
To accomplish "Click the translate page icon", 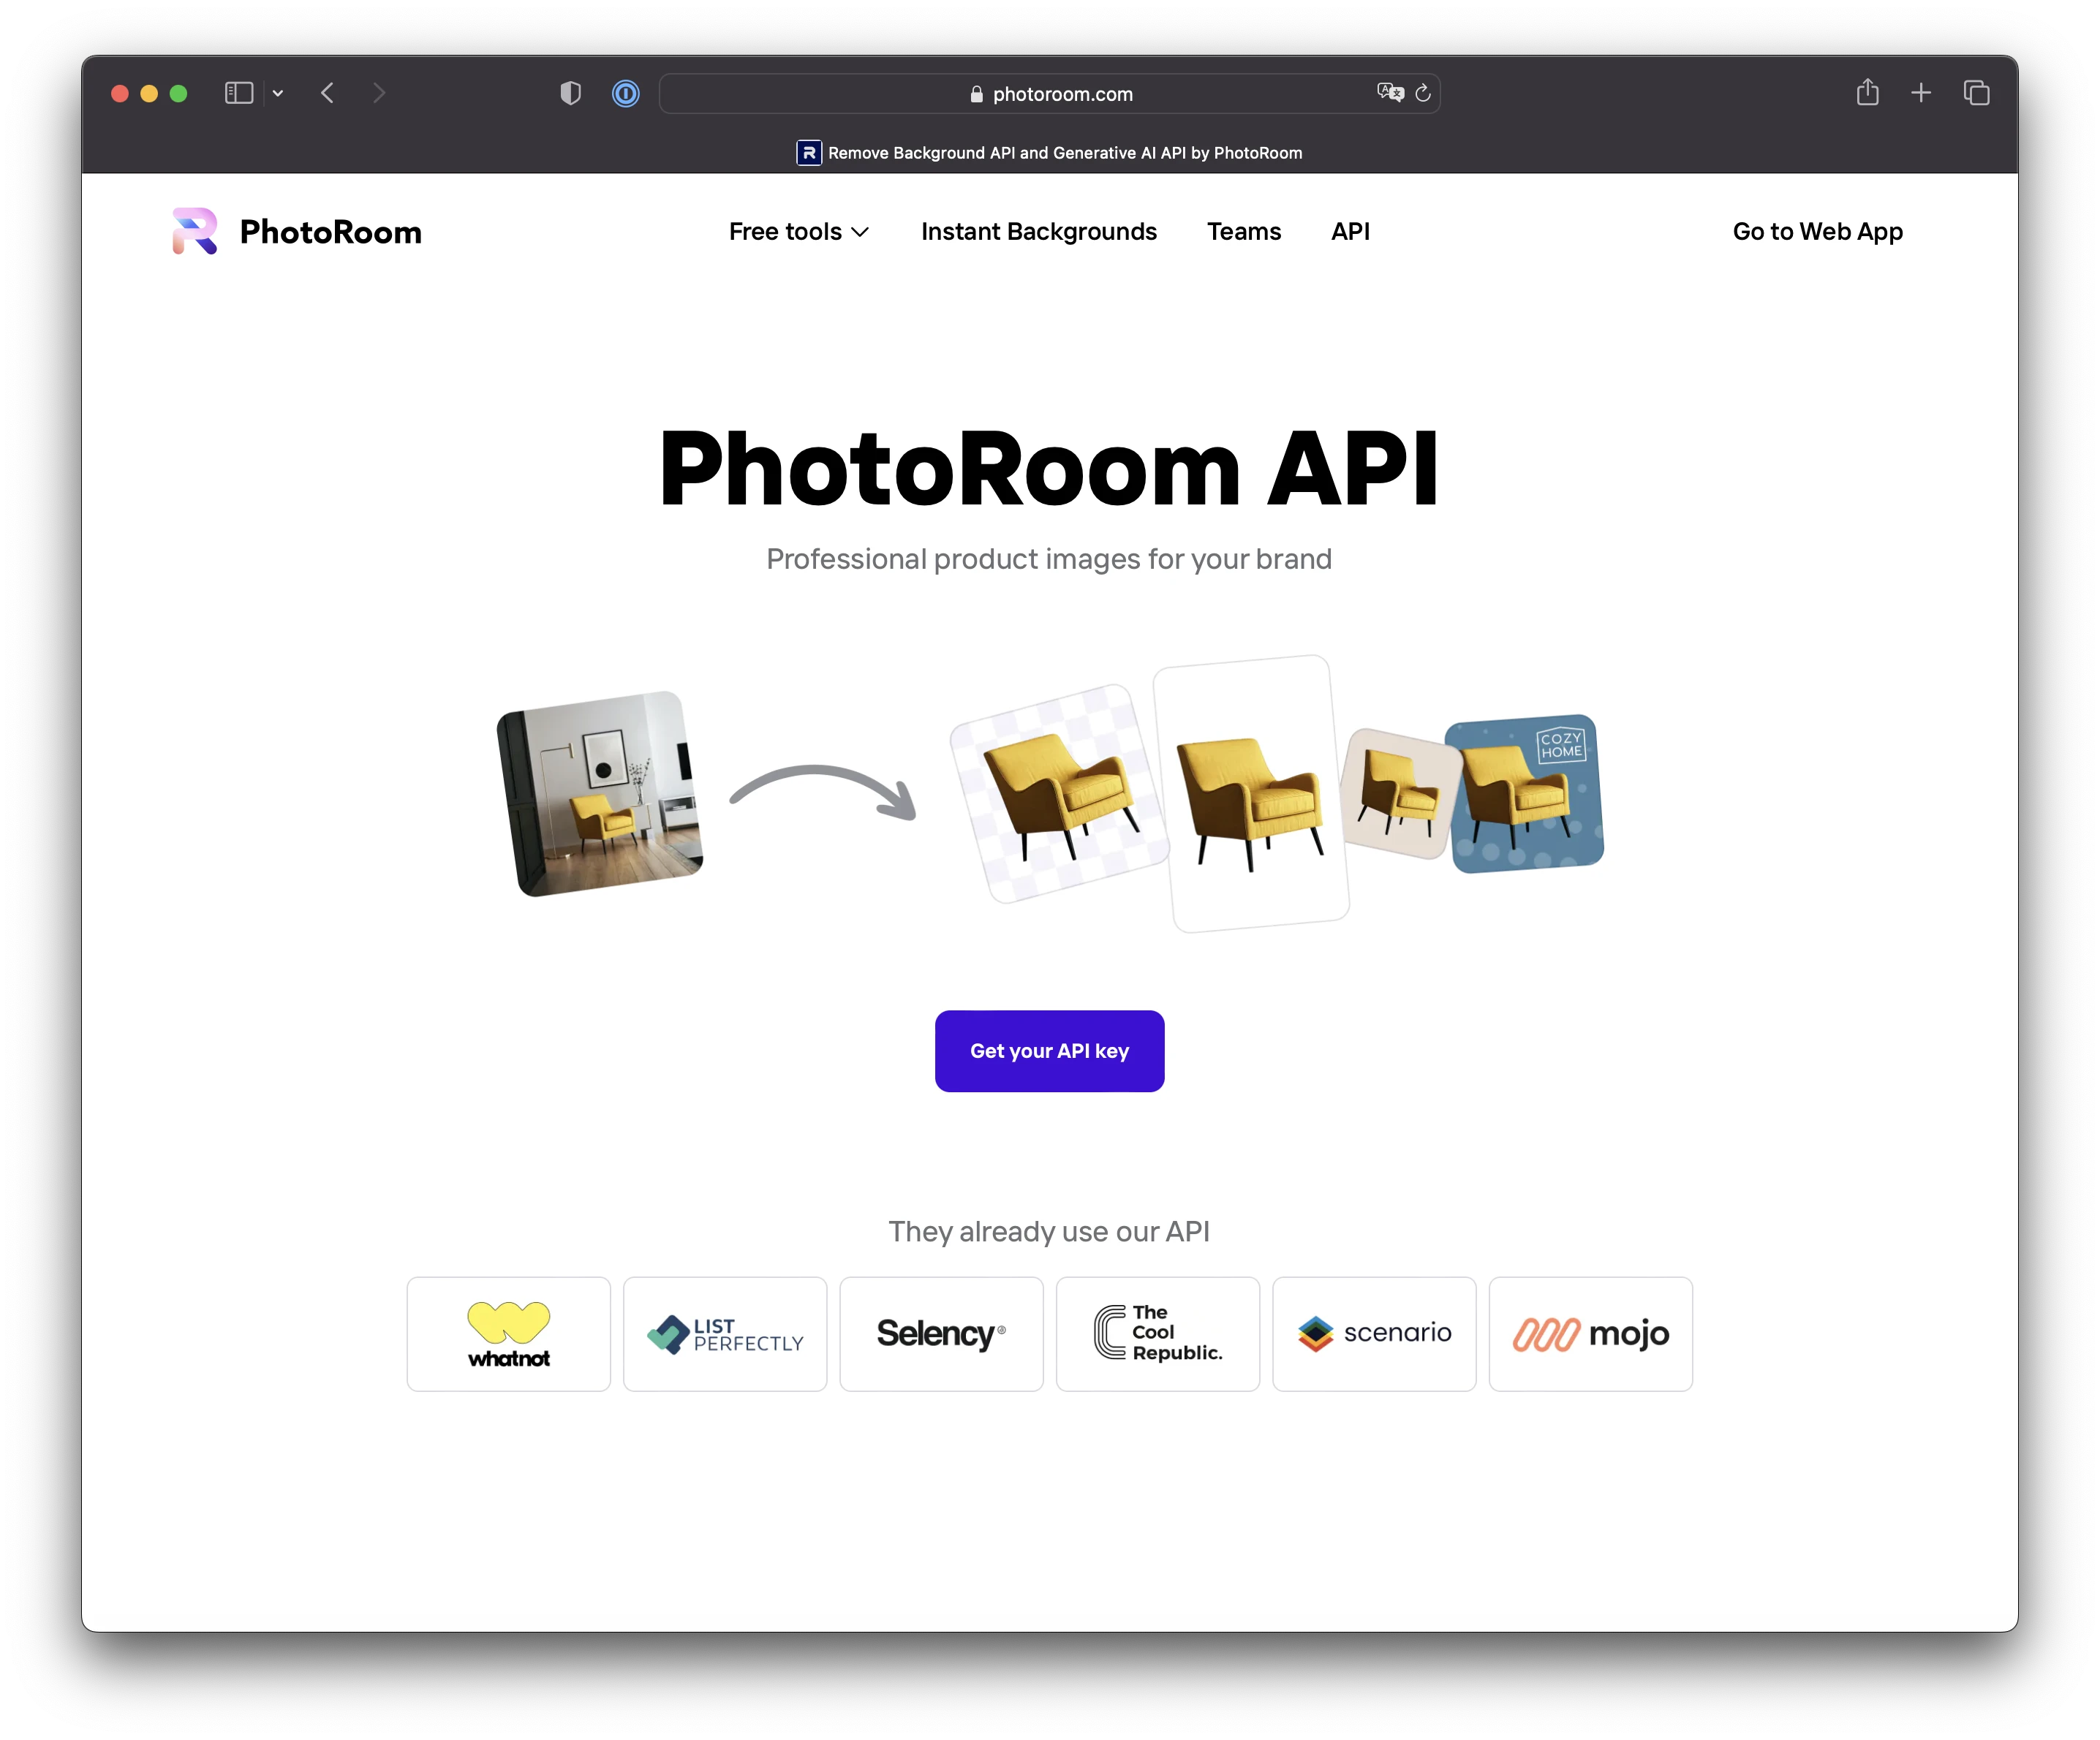I will (x=1390, y=93).
